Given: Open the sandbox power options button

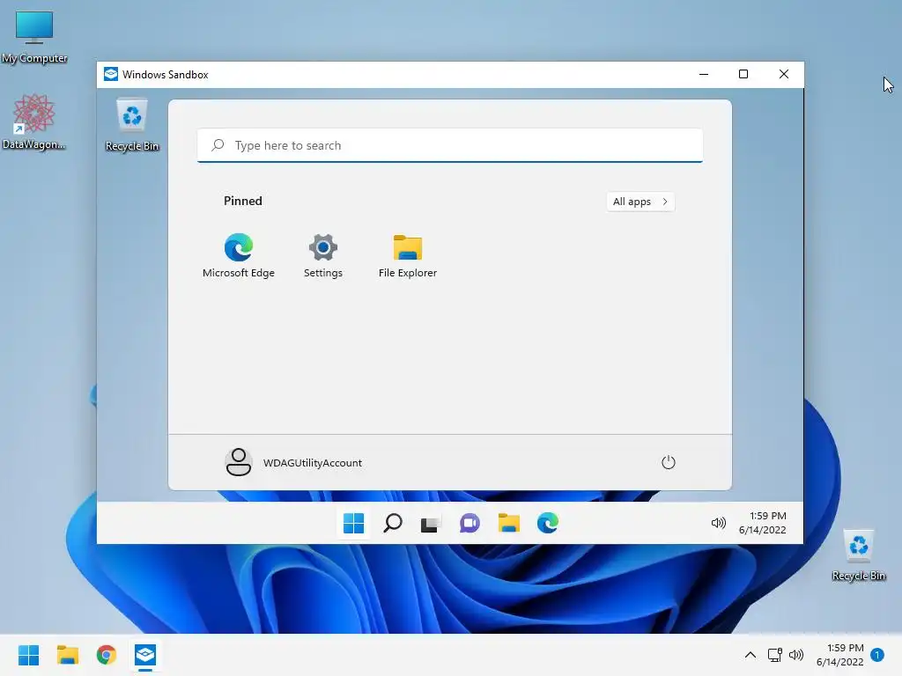Looking at the screenshot, I should (x=668, y=462).
